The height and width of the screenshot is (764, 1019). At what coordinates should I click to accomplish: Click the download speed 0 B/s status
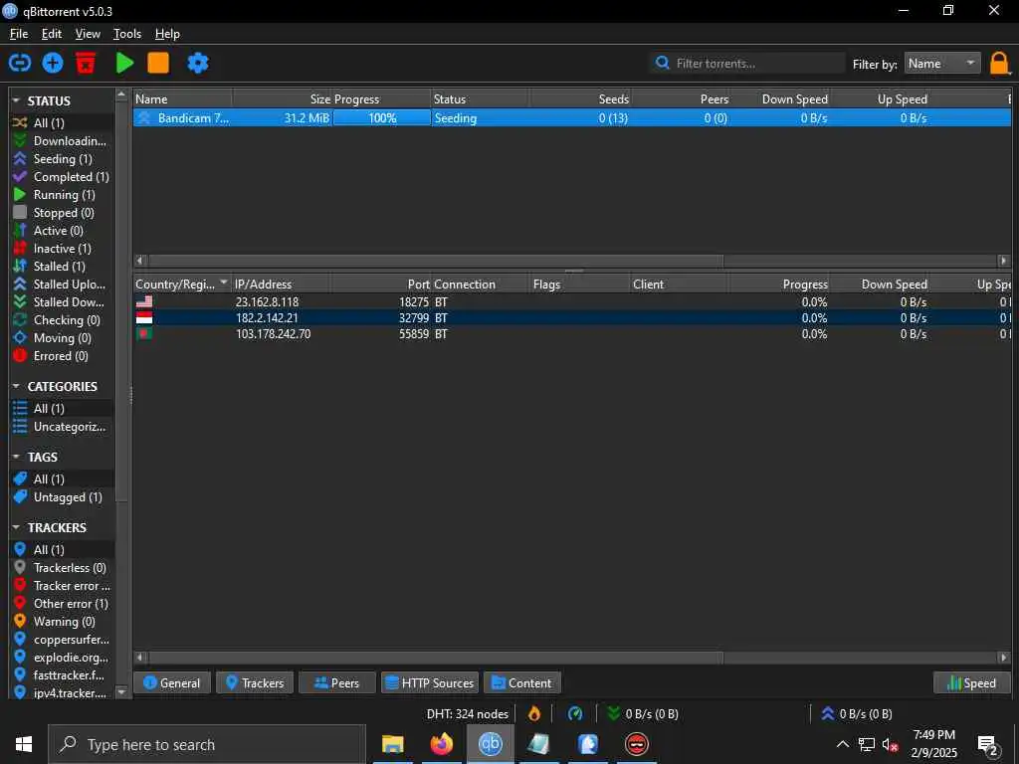click(x=643, y=714)
